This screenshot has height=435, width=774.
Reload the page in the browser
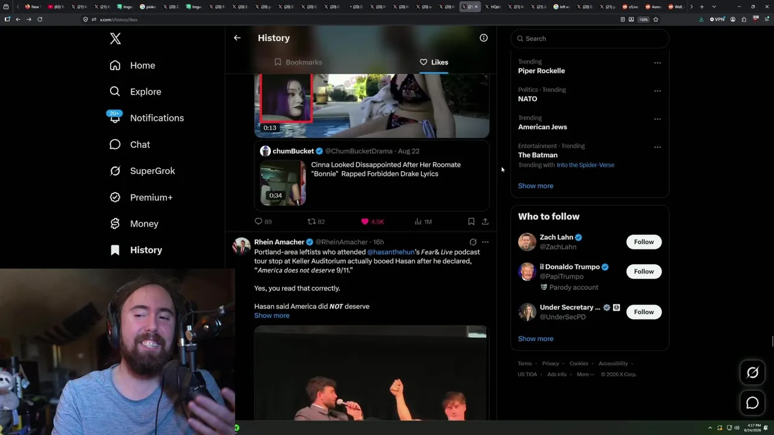point(40,19)
